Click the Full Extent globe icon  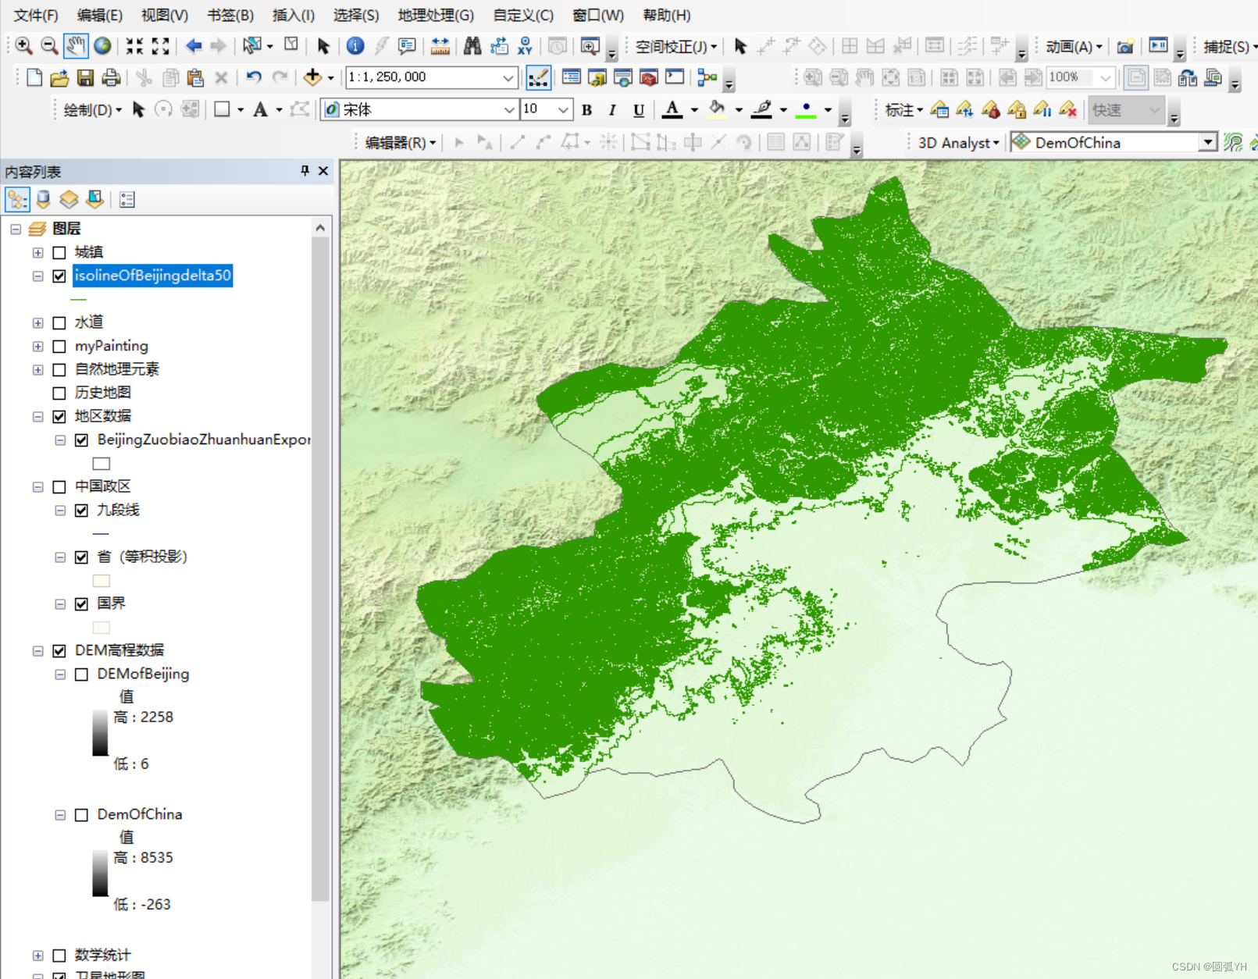102,46
